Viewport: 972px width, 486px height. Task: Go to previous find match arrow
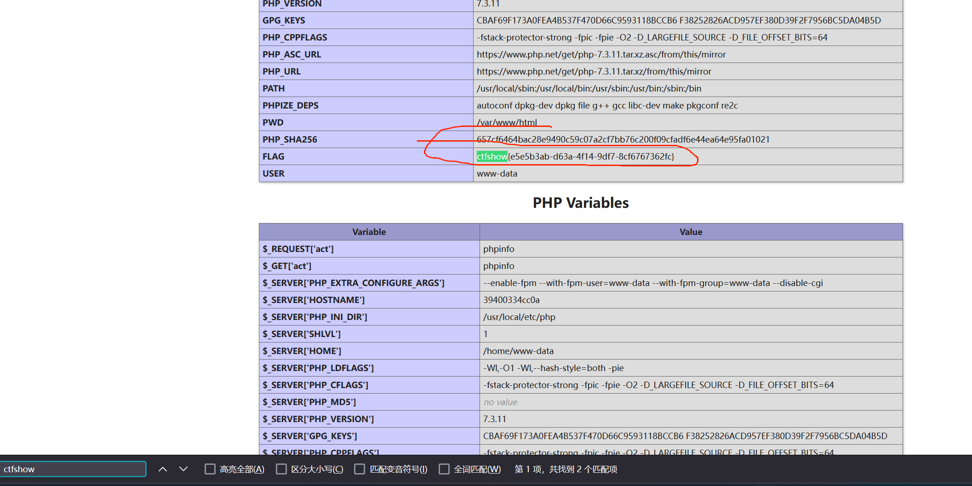pos(163,469)
